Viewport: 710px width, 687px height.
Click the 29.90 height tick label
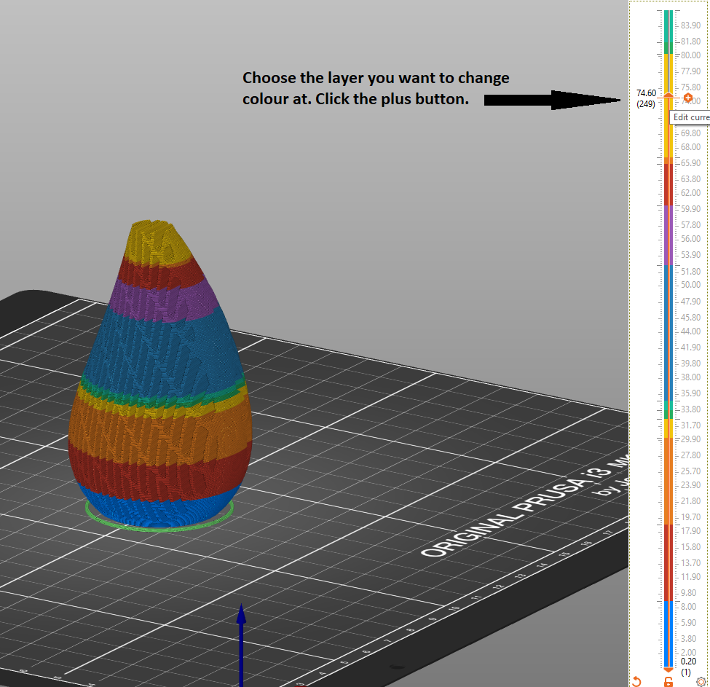point(690,439)
